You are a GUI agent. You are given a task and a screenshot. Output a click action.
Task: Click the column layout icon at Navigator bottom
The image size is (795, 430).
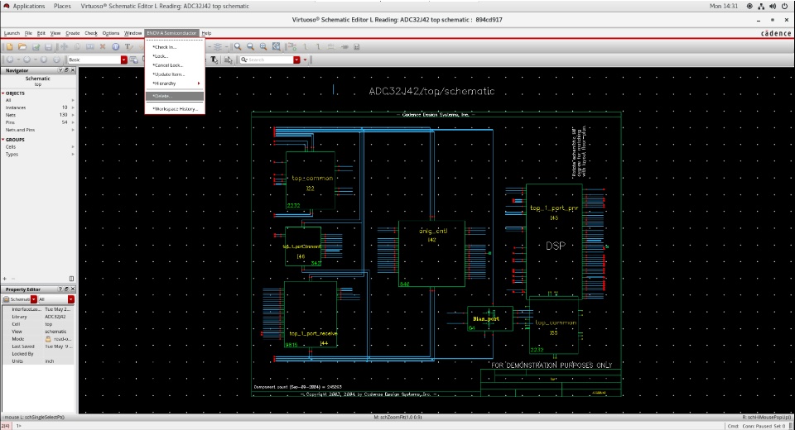tap(71, 279)
